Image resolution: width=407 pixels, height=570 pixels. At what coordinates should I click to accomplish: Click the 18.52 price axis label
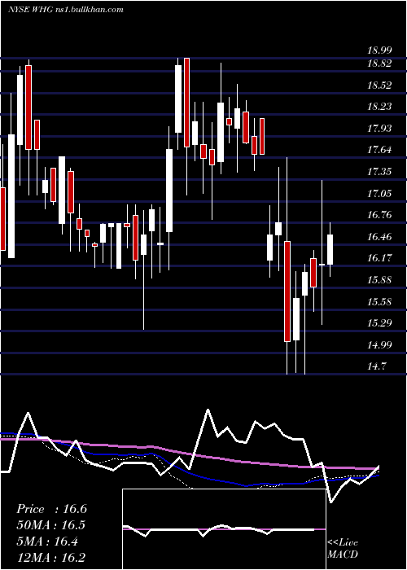click(x=379, y=85)
